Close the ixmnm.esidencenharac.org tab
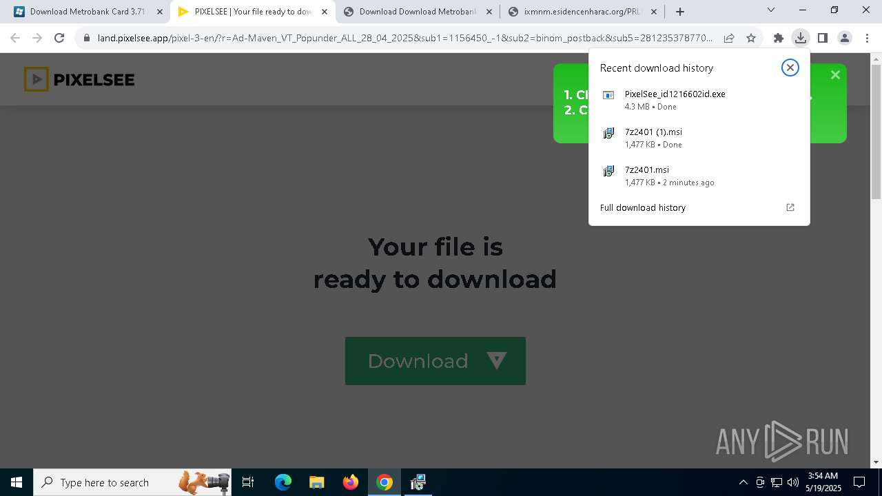This screenshot has width=882, height=496. (654, 12)
